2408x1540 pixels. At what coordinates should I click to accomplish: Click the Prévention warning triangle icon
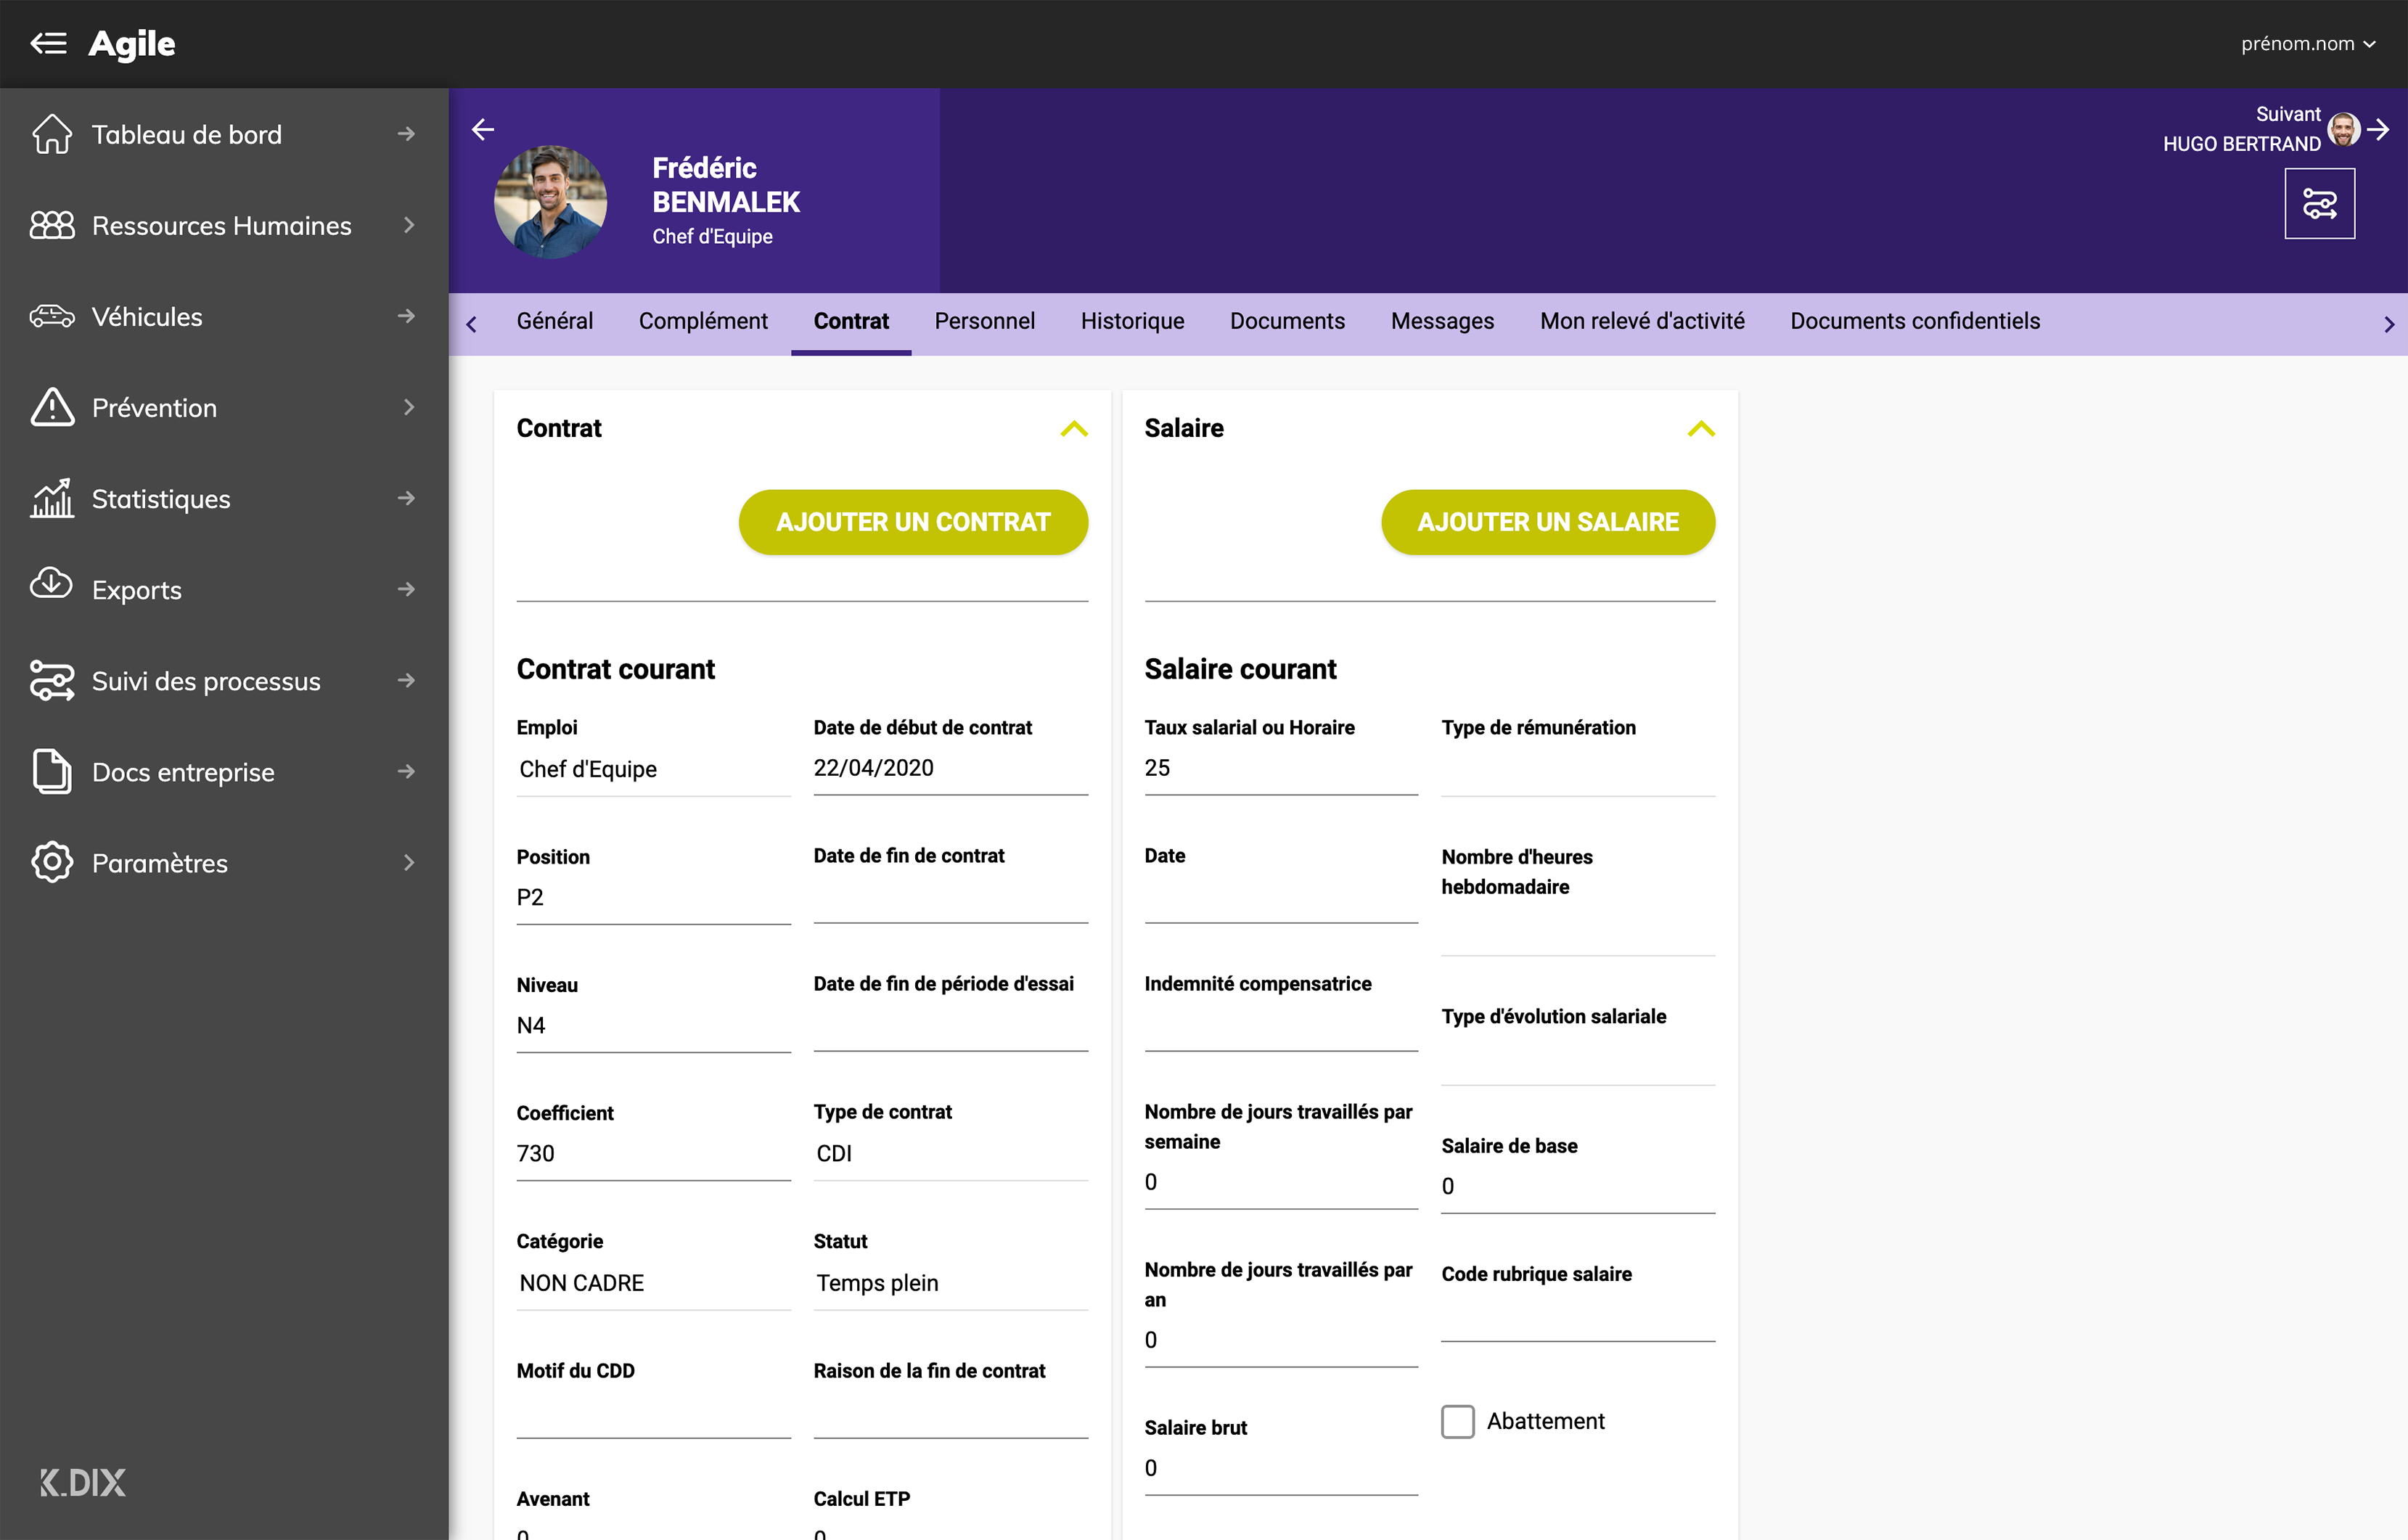[x=52, y=407]
